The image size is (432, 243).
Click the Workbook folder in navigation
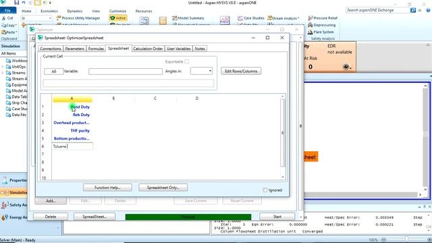16,61
